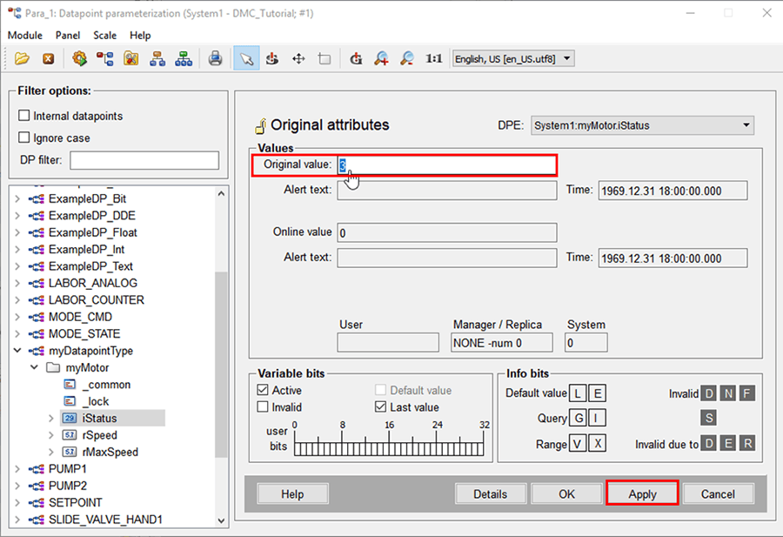The width and height of the screenshot is (783, 537).
Task: Click the G with red arrow icon
Action: (356, 59)
